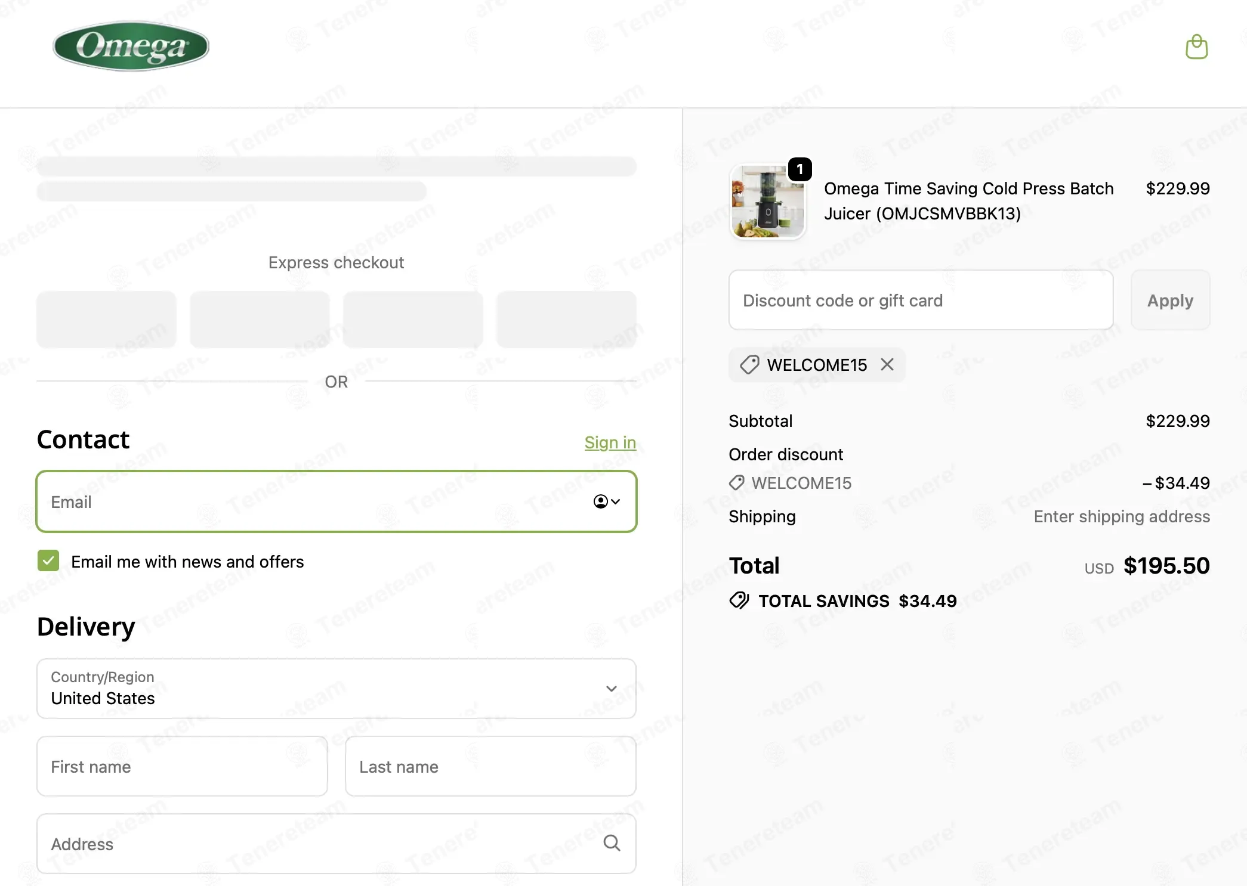Remove the WELCOME15 discount code chip
This screenshot has height=886, width=1247.
(x=887, y=364)
